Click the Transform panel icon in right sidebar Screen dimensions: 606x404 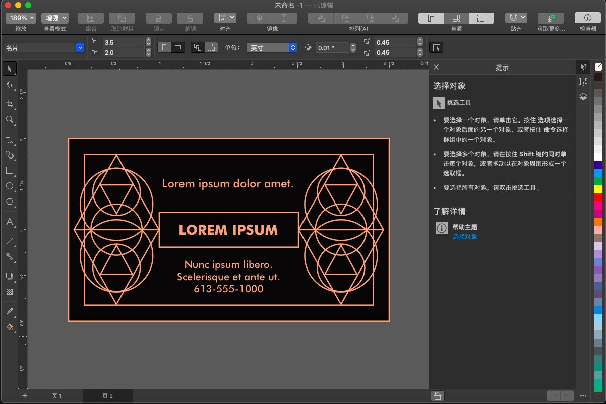(x=583, y=81)
